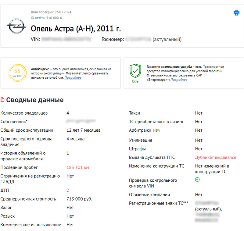
Task: Click the Сводные данные heading
Action: (35, 100)
